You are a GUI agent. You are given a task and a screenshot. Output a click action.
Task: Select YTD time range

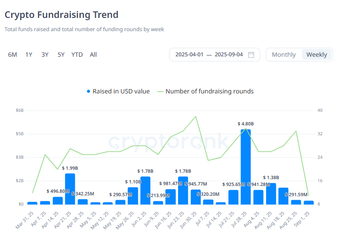(x=77, y=55)
